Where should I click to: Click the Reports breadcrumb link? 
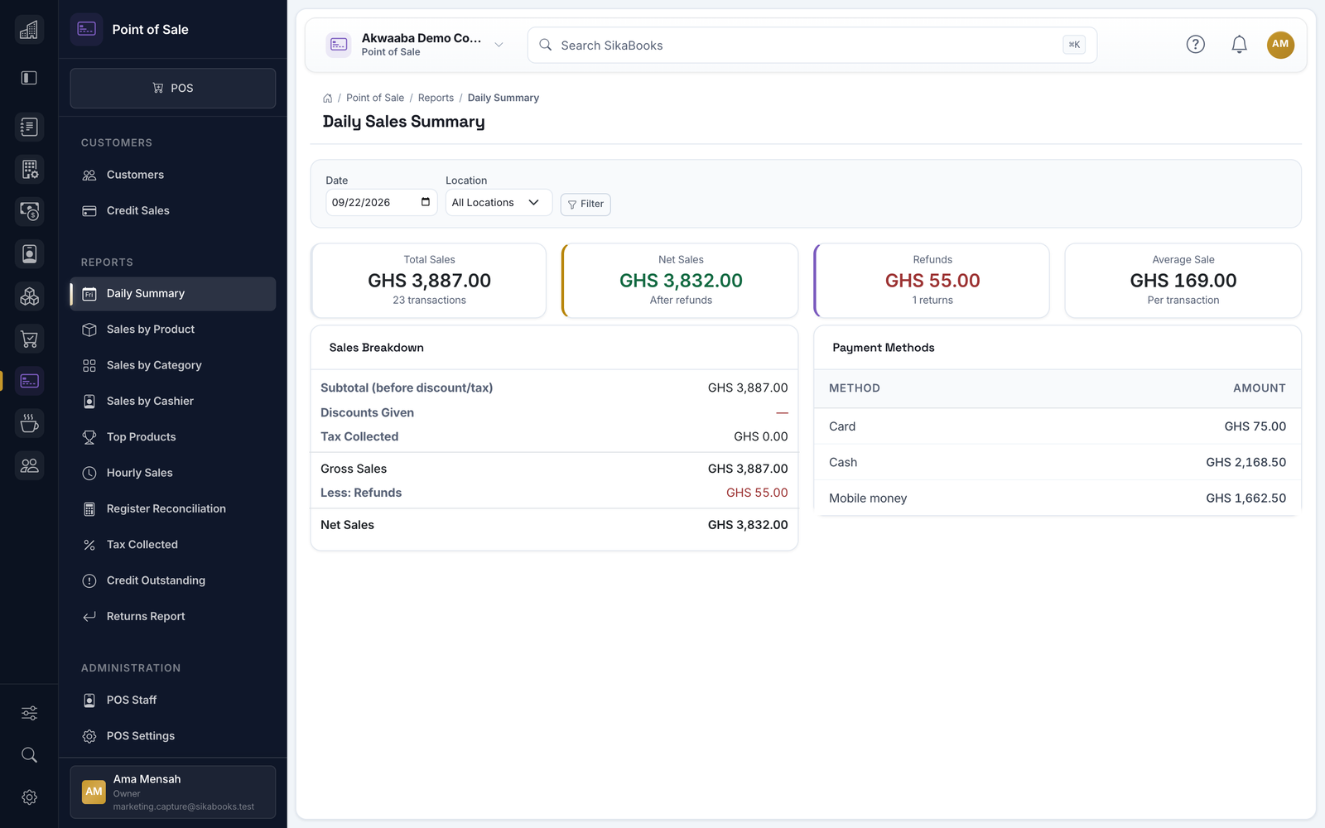point(436,98)
